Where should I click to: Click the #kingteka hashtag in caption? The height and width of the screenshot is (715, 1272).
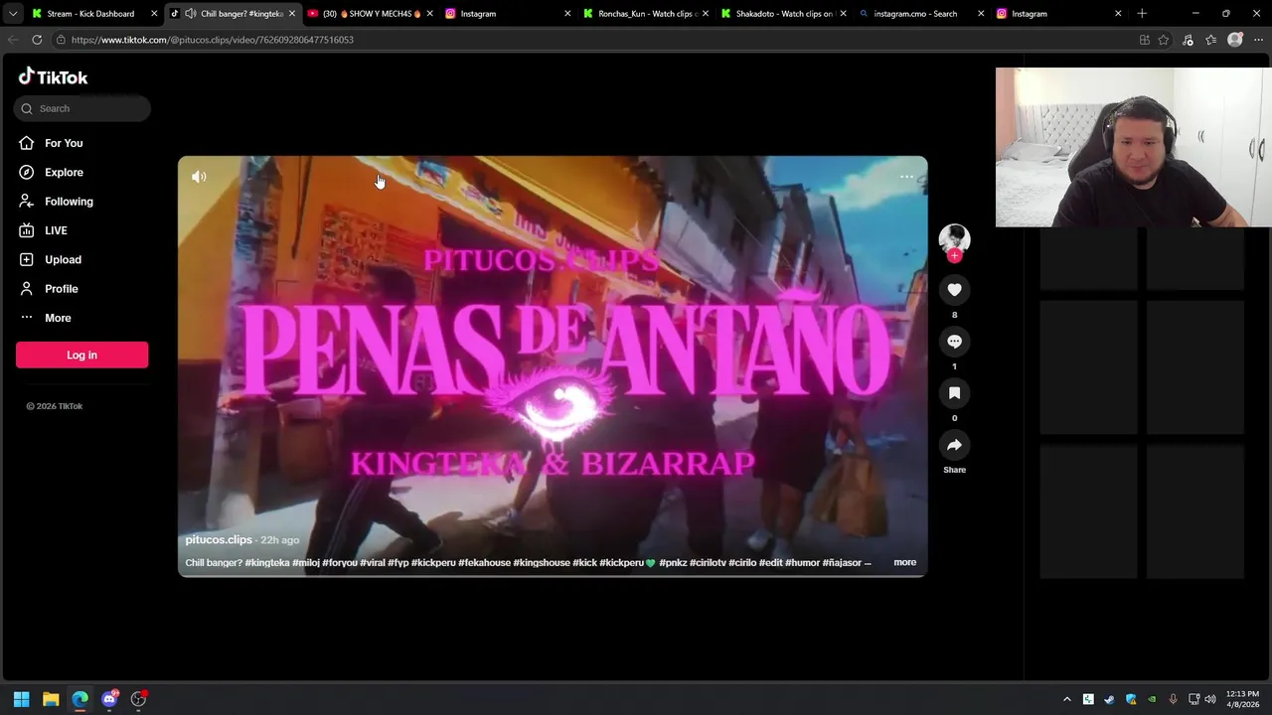[x=267, y=563]
